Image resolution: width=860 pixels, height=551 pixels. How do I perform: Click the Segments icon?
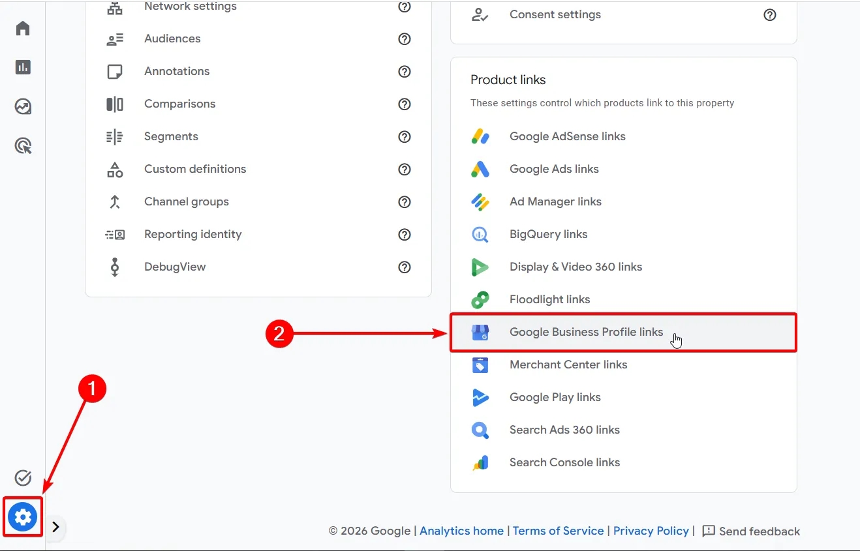[115, 137]
